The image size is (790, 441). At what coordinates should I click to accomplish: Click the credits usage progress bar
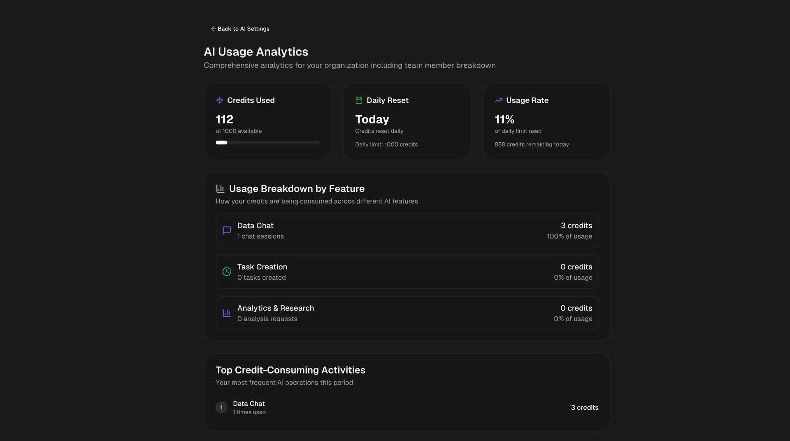[x=267, y=142]
